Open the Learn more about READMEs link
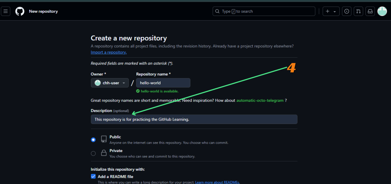The height and width of the screenshot is (184, 391). click(217, 182)
